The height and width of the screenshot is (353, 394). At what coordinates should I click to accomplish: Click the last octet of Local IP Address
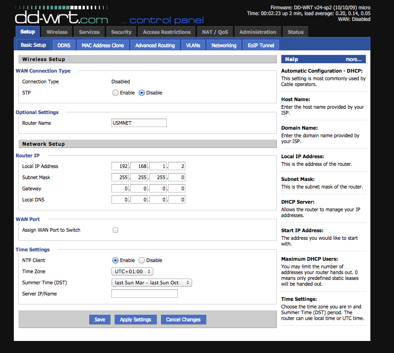[177, 166]
